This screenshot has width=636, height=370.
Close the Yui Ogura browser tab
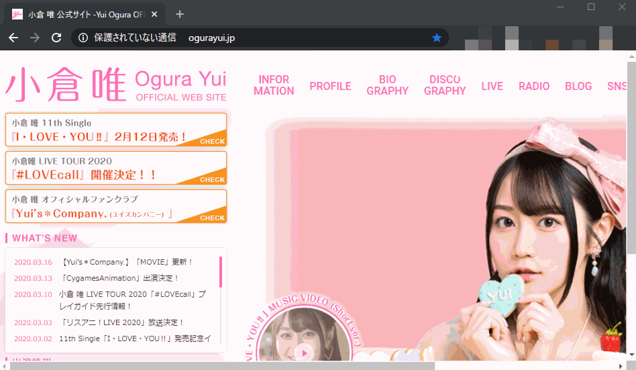[x=154, y=14]
